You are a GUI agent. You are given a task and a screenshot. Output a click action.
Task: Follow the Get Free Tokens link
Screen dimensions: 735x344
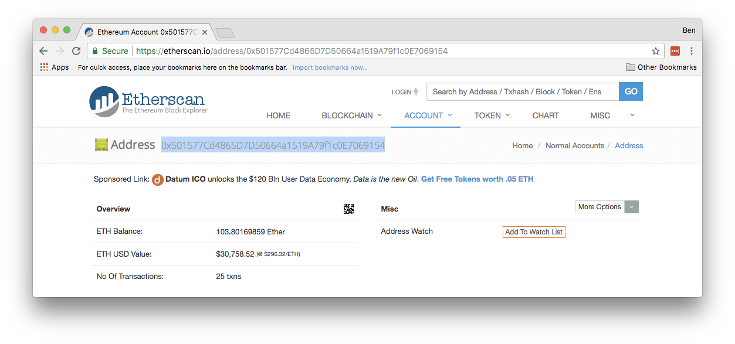coord(477,179)
